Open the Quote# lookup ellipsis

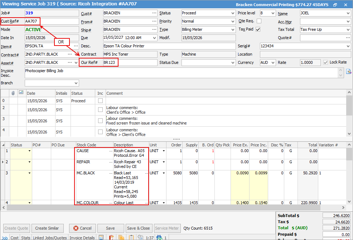point(348,38)
